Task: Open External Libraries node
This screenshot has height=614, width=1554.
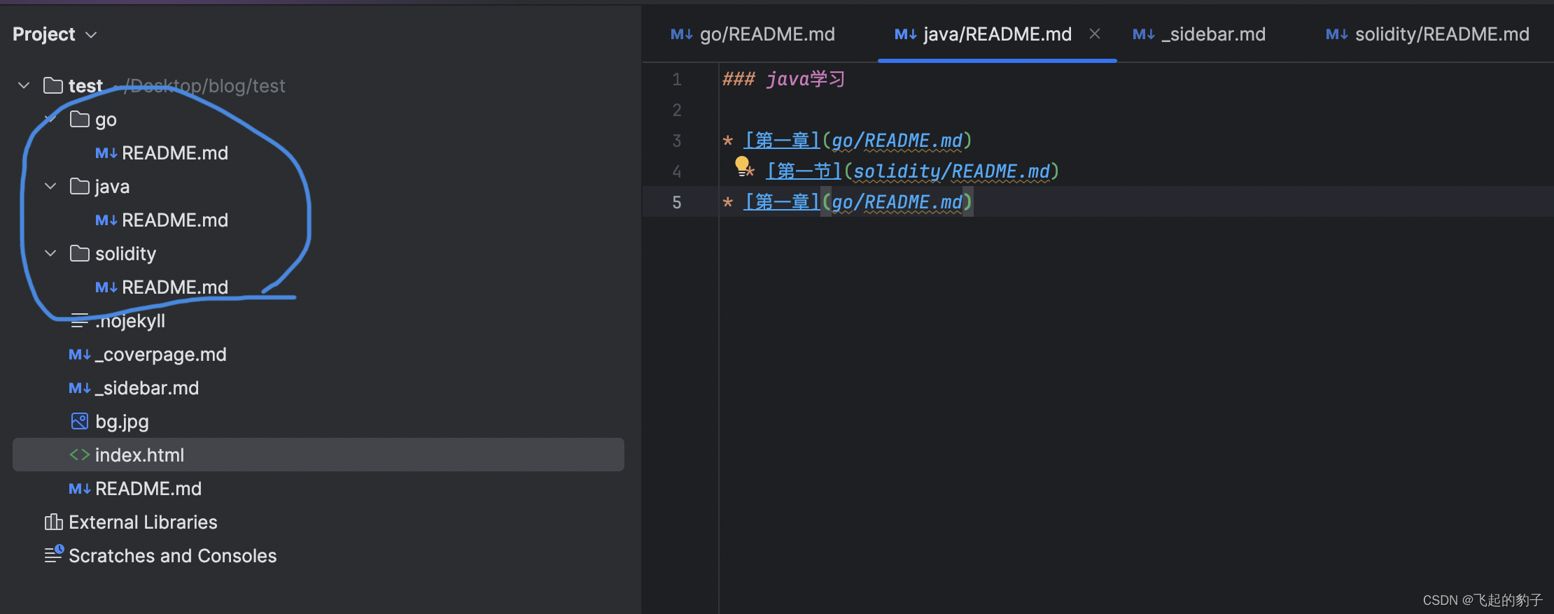Action: 143,522
